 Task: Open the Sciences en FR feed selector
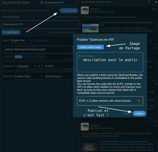point(61,3)
